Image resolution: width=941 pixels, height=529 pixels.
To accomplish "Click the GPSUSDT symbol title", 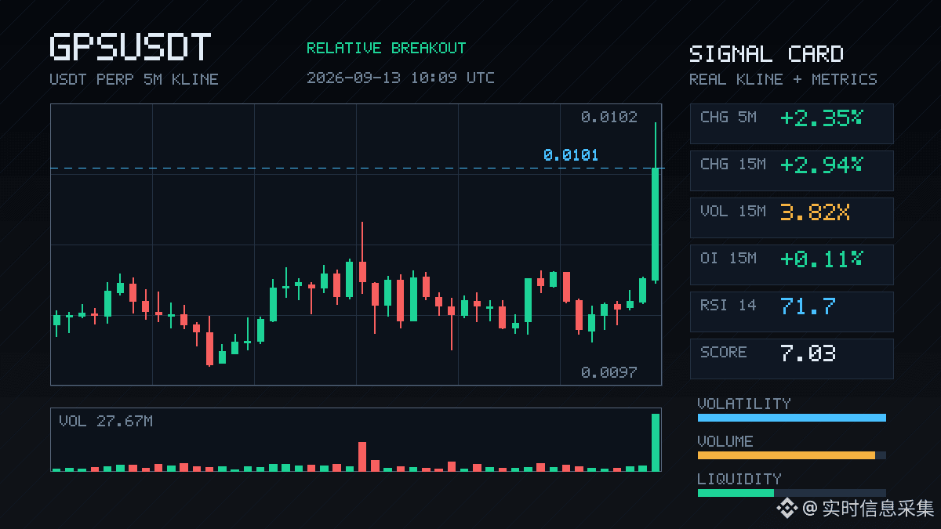I will point(130,47).
